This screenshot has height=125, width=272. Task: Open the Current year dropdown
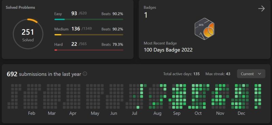coord(251,74)
